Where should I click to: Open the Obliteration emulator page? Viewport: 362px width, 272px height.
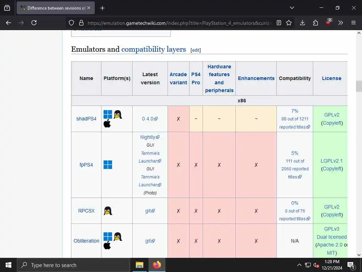86,241
